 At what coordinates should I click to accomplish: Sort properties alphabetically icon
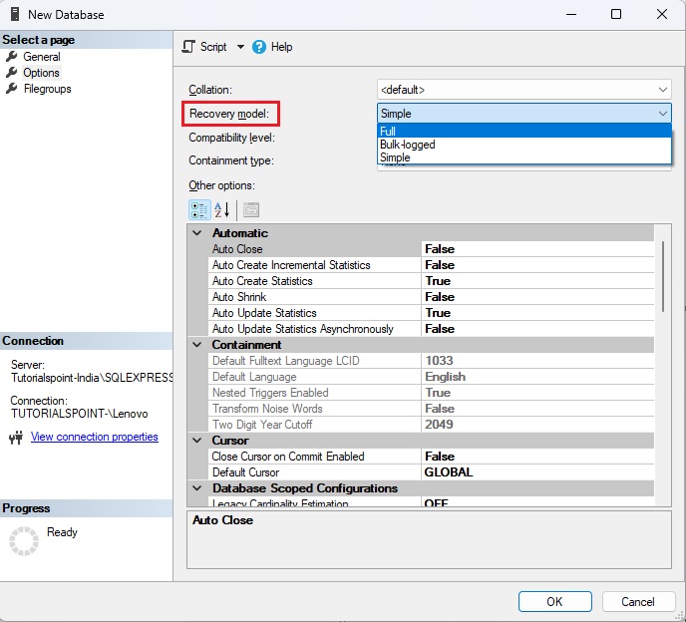click(x=222, y=210)
